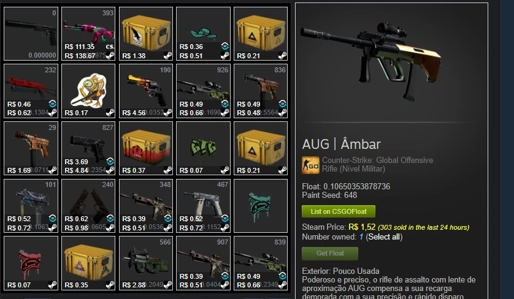514x299 pixels.
Task: Open the Mike Wazowski-style sticker item
Action: pyautogui.click(x=88, y=91)
